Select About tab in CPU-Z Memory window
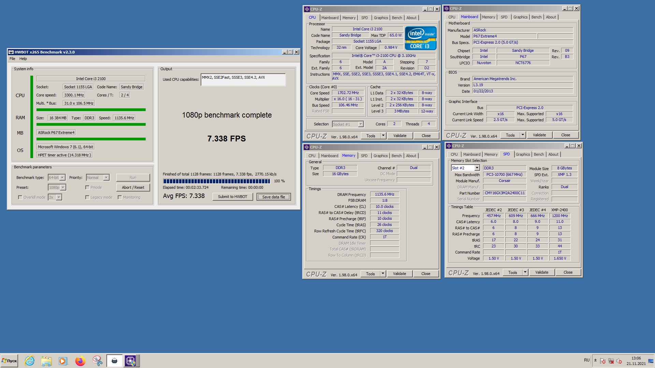 click(411, 156)
